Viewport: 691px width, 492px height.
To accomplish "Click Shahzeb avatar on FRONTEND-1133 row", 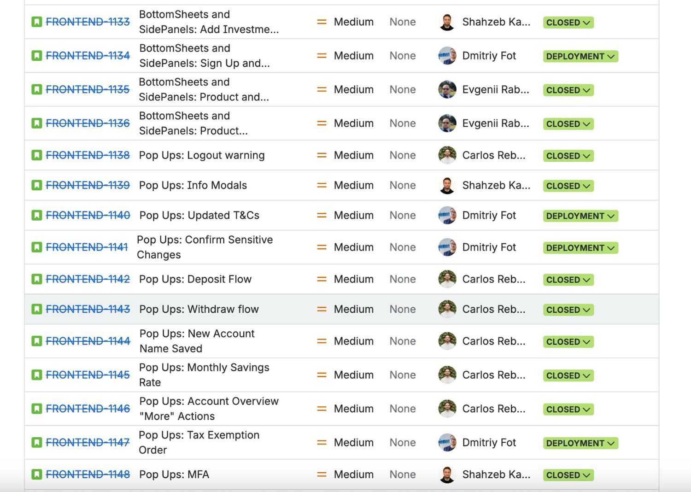I will coord(447,22).
